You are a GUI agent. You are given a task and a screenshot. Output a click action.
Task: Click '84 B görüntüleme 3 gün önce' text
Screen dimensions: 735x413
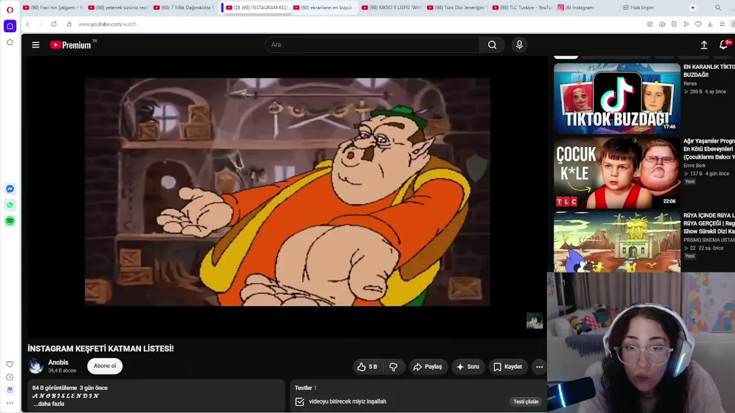(x=70, y=388)
